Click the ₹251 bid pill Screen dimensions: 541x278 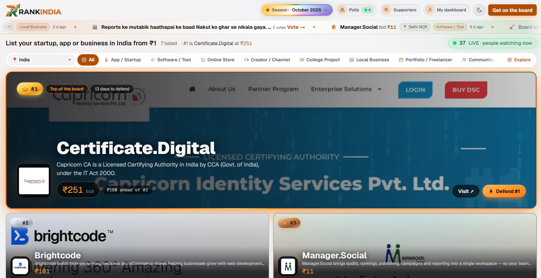click(78, 190)
